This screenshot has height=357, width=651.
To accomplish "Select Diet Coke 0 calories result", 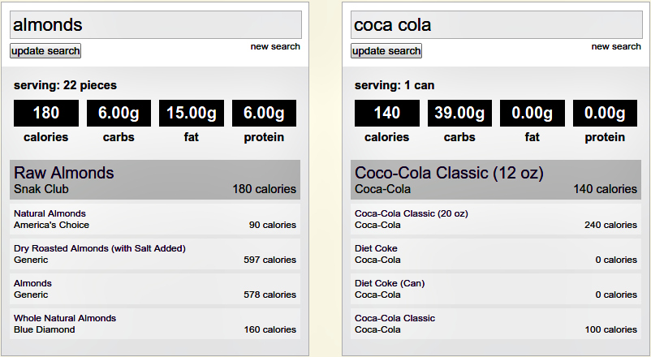I will coord(496,254).
